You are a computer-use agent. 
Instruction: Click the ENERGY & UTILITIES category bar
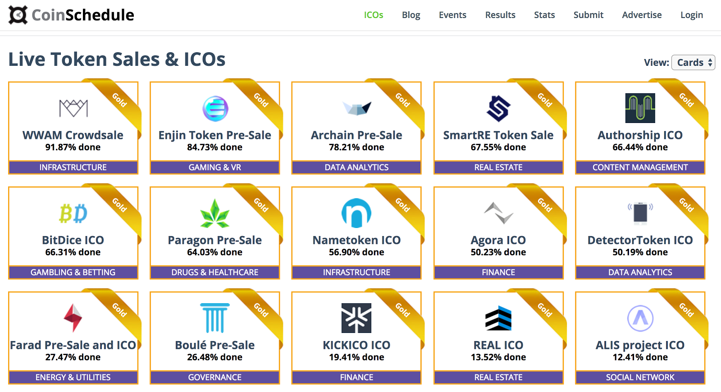click(73, 377)
